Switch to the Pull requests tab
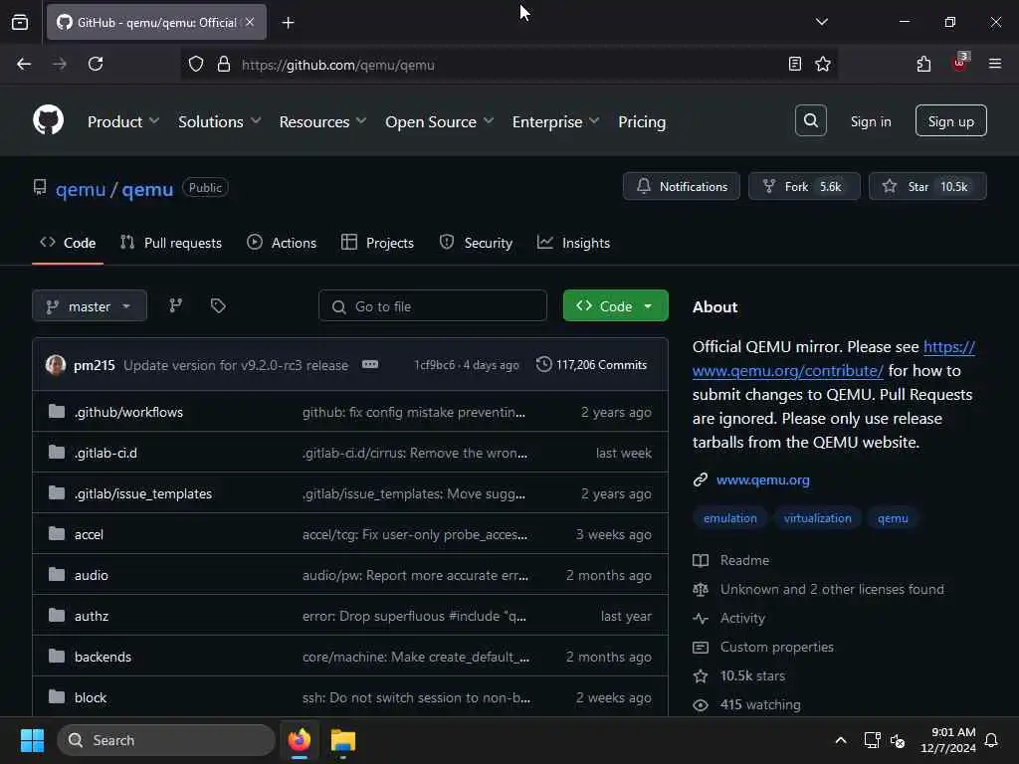Image resolution: width=1019 pixels, height=764 pixels. tap(171, 243)
